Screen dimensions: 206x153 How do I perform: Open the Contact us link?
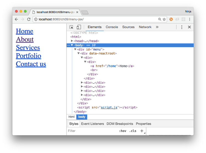(x=31, y=64)
